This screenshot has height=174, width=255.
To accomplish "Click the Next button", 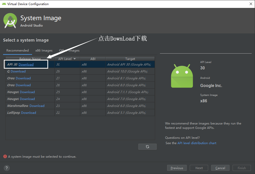I will click(199, 168).
